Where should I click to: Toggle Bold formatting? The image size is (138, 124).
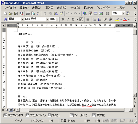tap(63, 19)
